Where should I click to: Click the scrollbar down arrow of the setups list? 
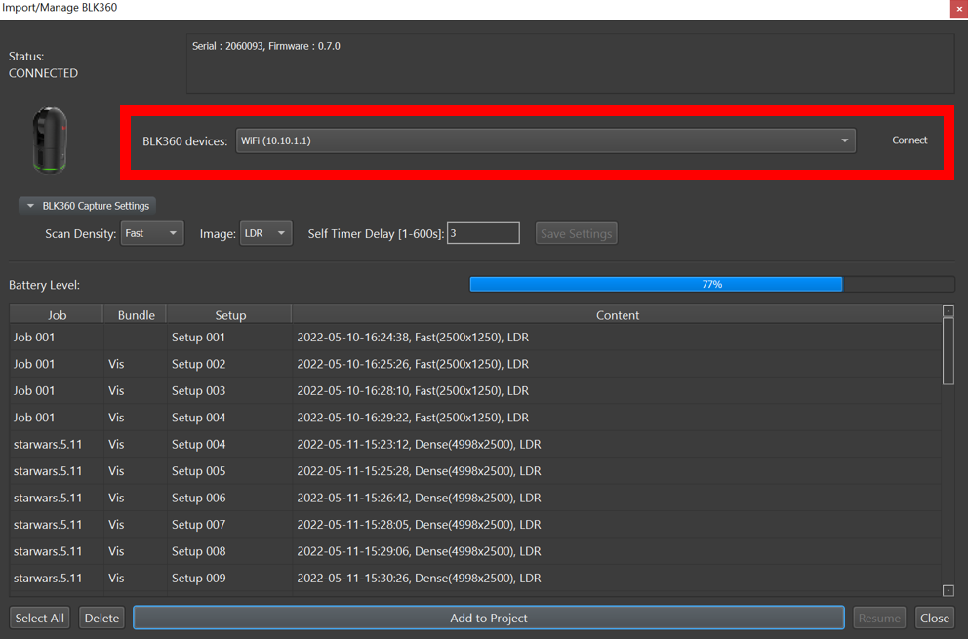click(x=948, y=590)
